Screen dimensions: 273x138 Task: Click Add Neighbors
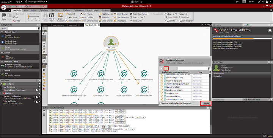pos(106,14)
